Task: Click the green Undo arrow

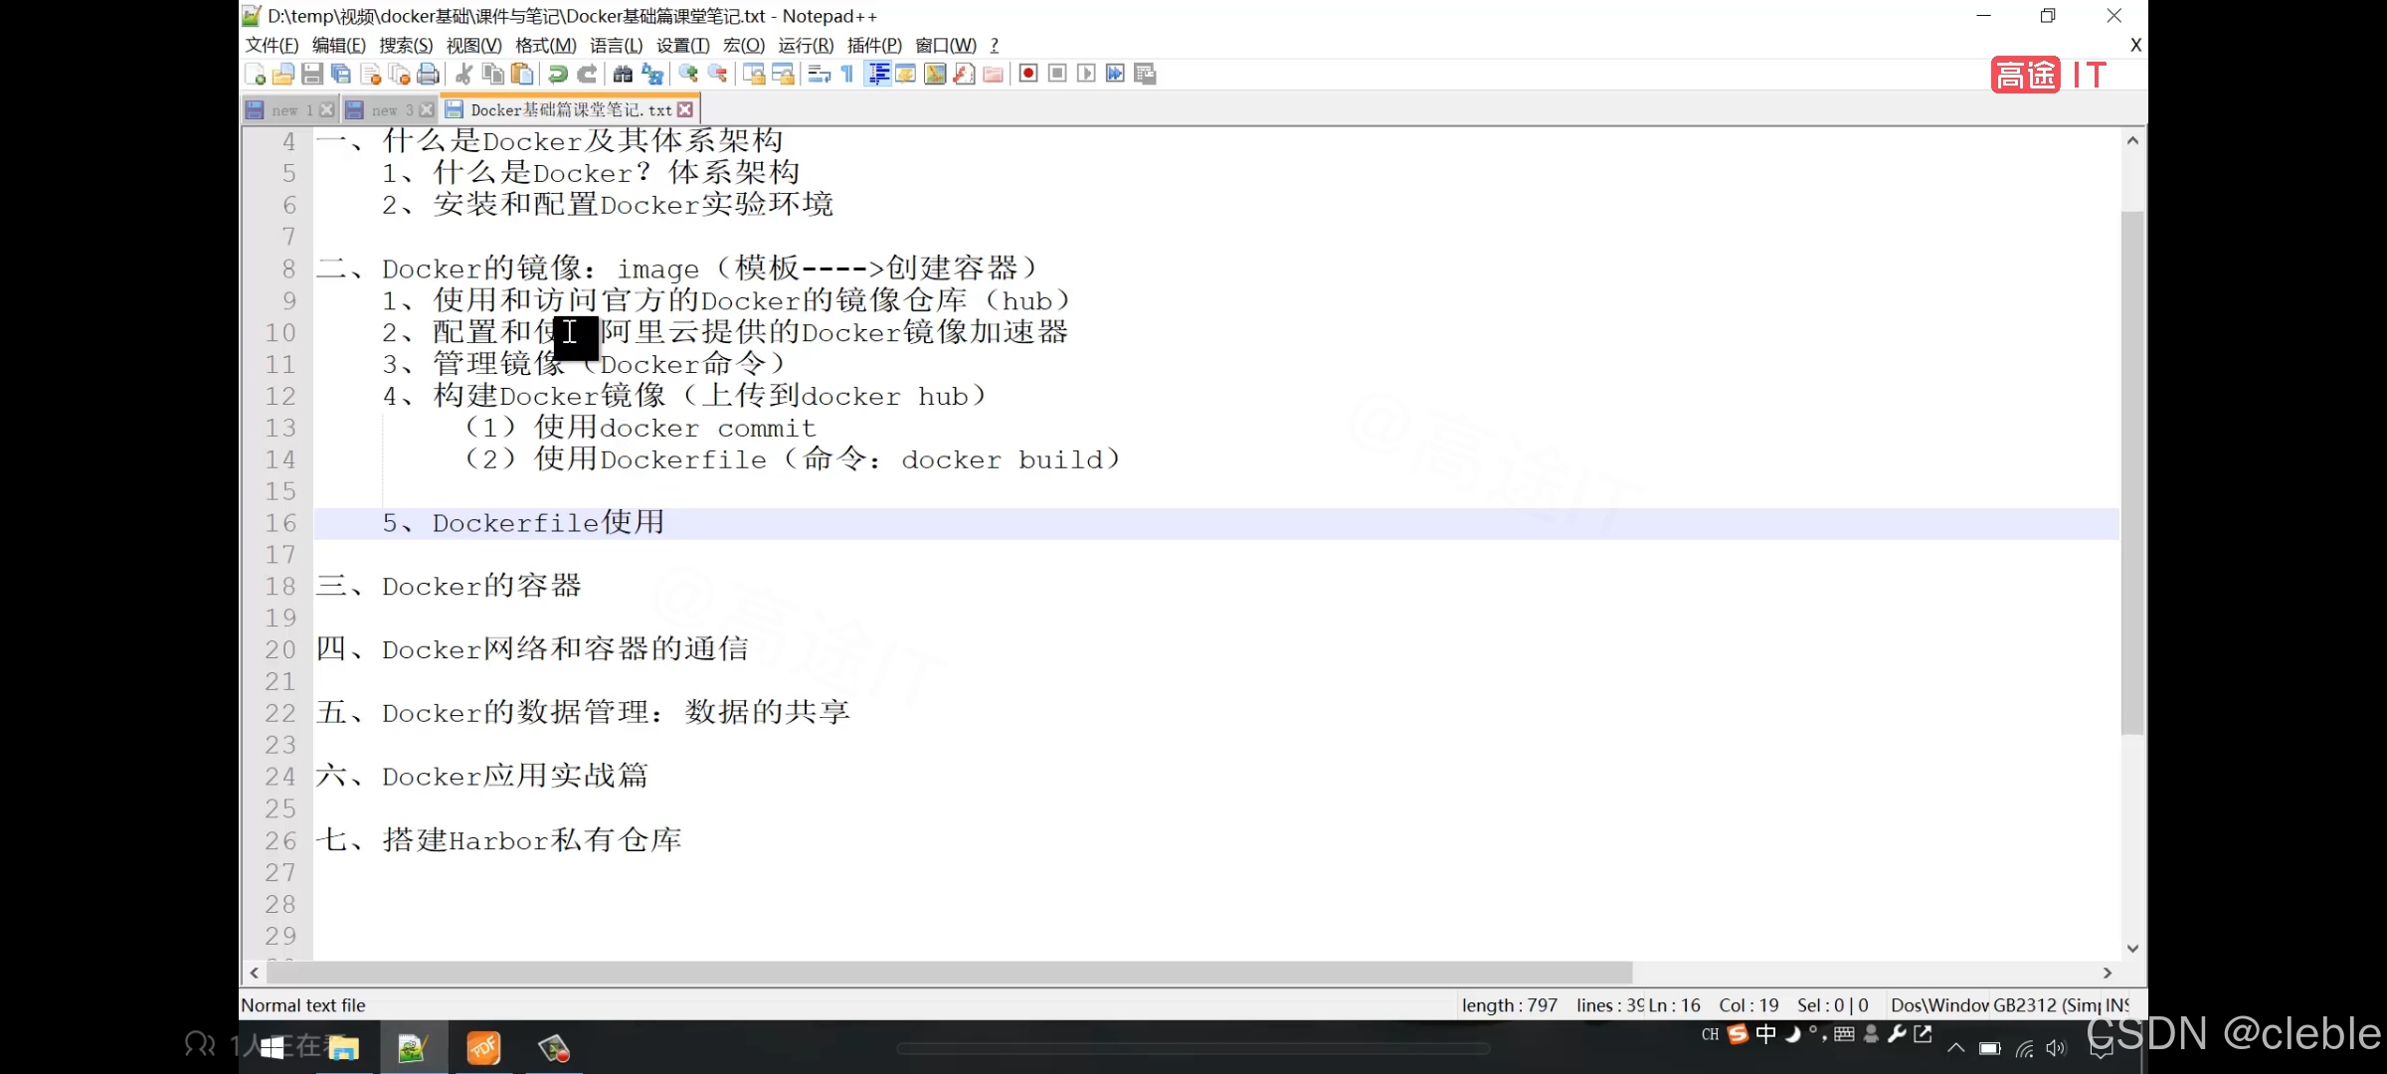Action: click(x=558, y=74)
